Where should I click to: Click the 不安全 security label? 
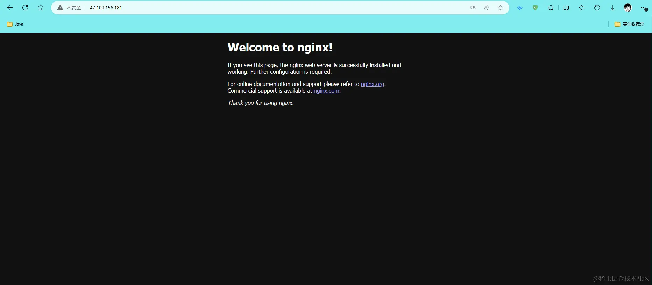(x=74, y=8)
